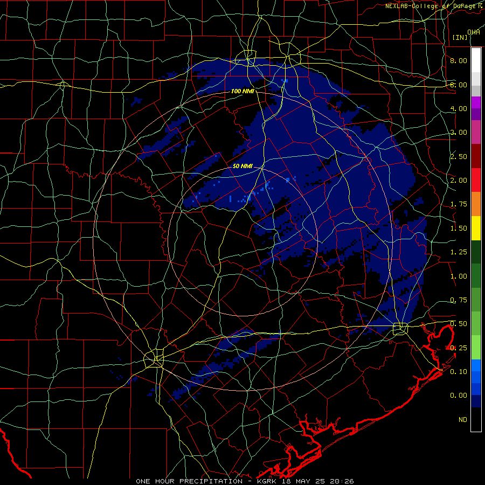Pick the pink legend swatch near 3.00
The height and width of the screenshot is (485, 485).
(476, 133)
